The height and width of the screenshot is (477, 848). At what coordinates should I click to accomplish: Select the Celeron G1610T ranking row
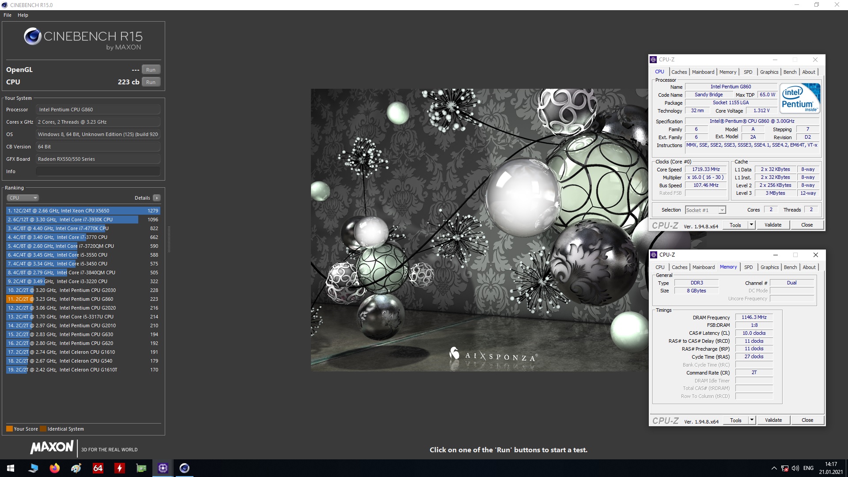[x=83, y=370]
